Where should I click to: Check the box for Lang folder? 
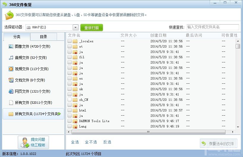click(70, 126)
